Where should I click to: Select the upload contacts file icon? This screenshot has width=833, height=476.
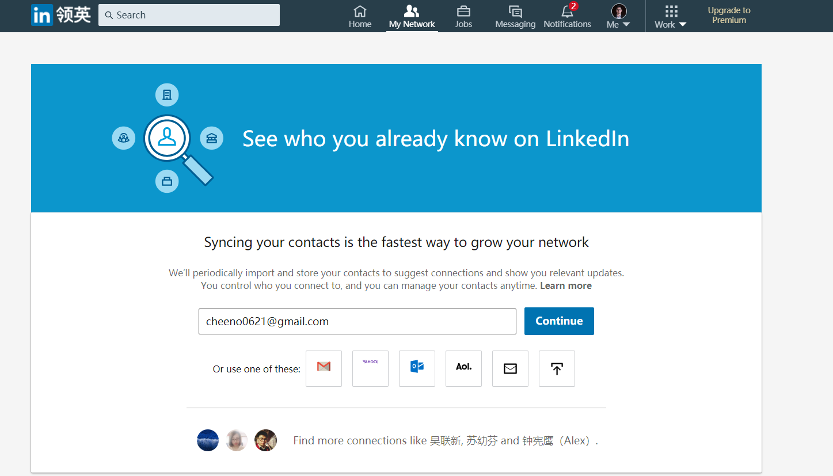(557, 368)
